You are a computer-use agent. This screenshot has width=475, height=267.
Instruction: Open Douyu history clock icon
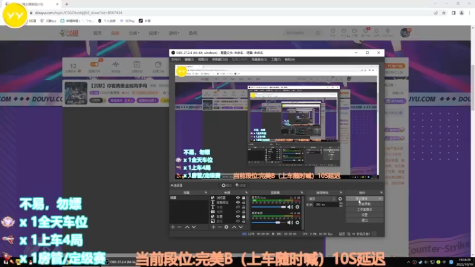click(x=333, y=31)
